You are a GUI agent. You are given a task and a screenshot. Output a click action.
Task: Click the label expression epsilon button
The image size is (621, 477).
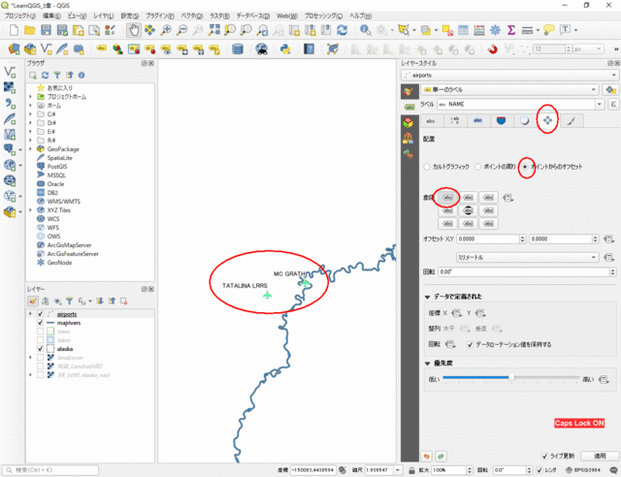point(611,104)
